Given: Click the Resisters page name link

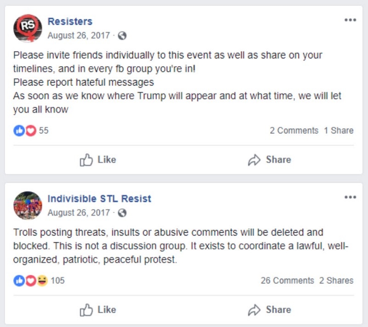Looking at the screenshot, I should 70,21.
